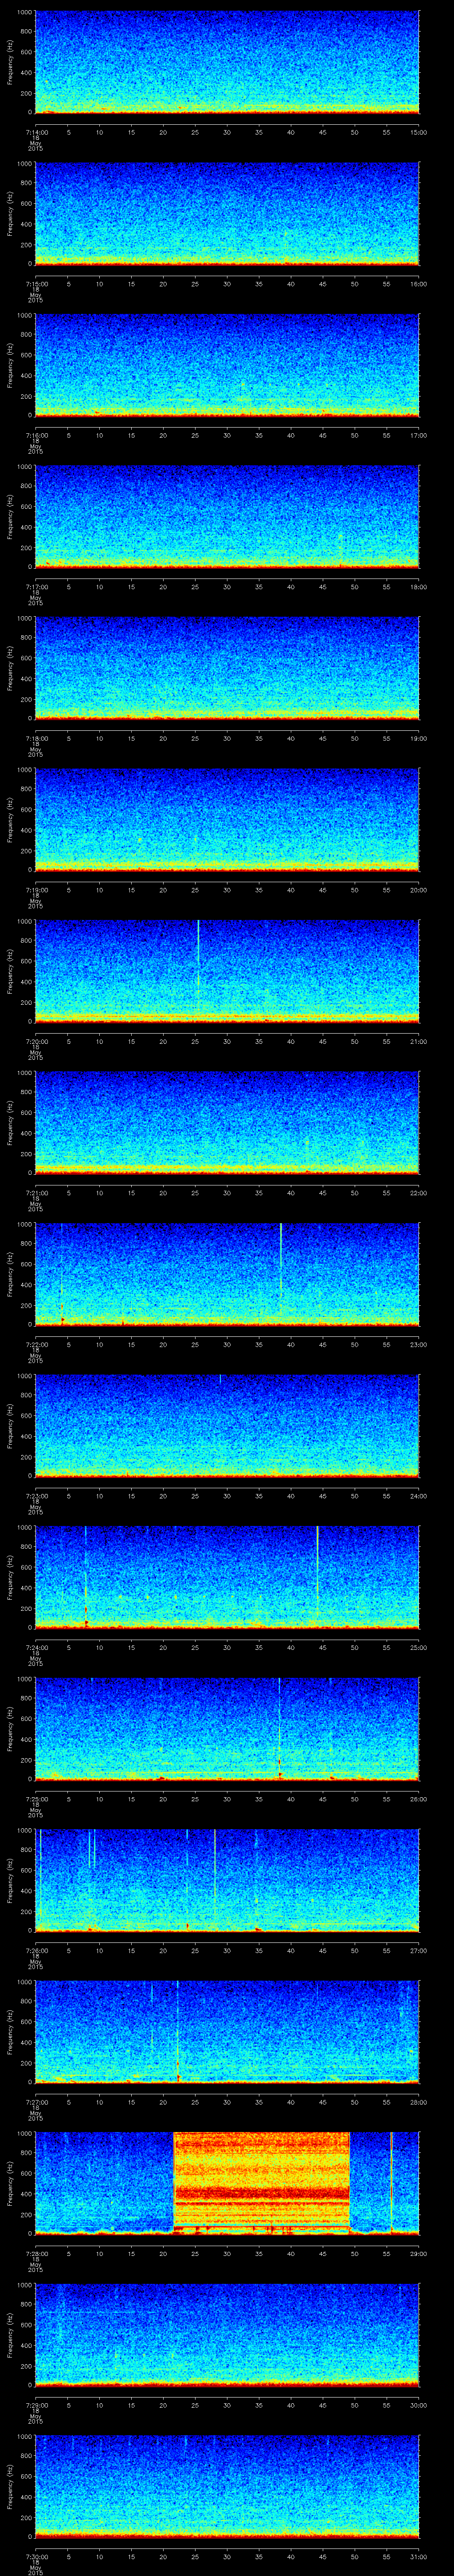Pick the "18:00" end time label
This screenshot has height=2576, width=454.
click(419, 587)
